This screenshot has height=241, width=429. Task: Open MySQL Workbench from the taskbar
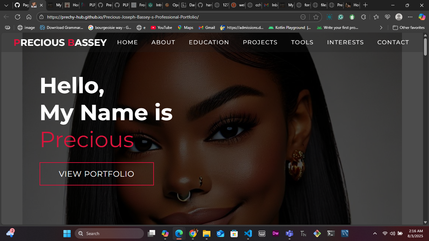(x=345, y=233)
